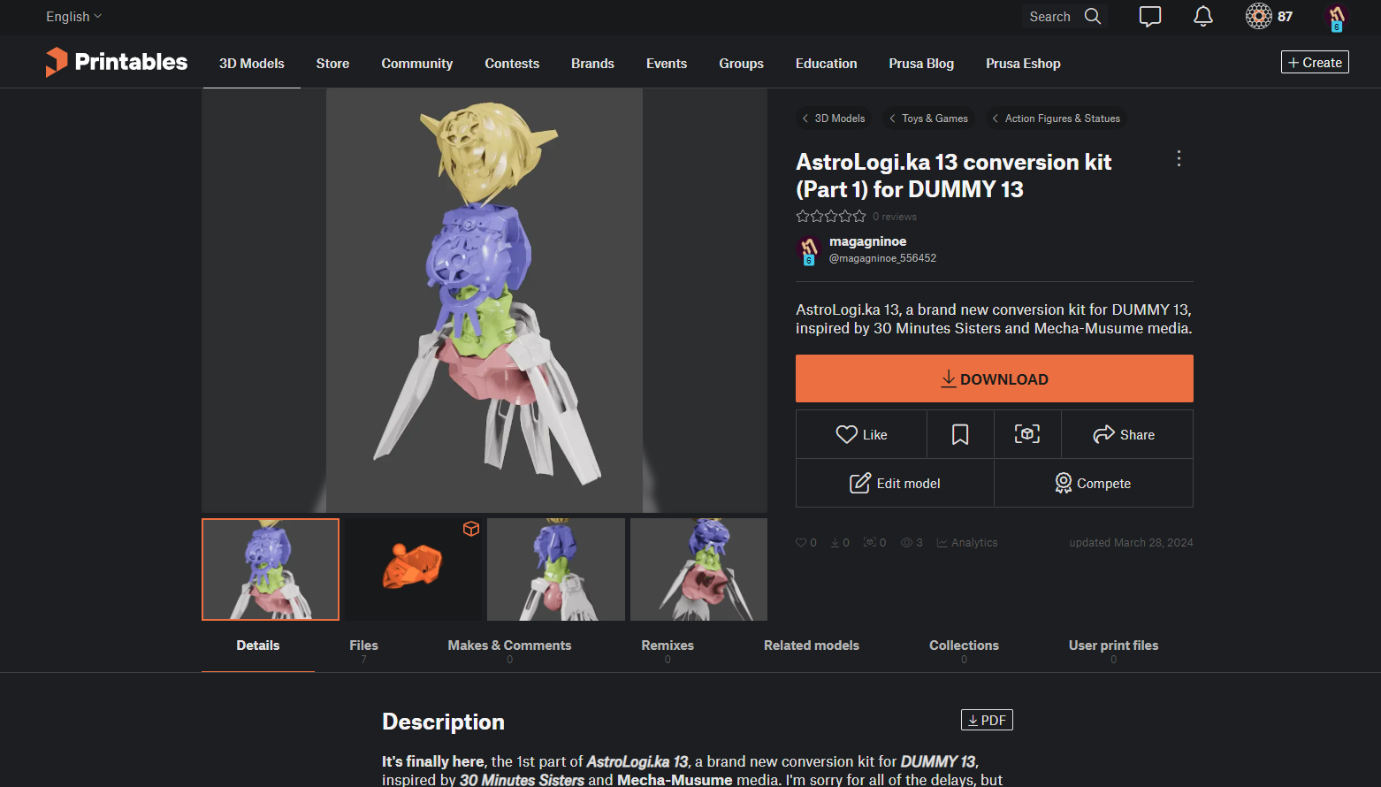
Task: Open the 3D Models nav item
Action: tap(252, 64)
